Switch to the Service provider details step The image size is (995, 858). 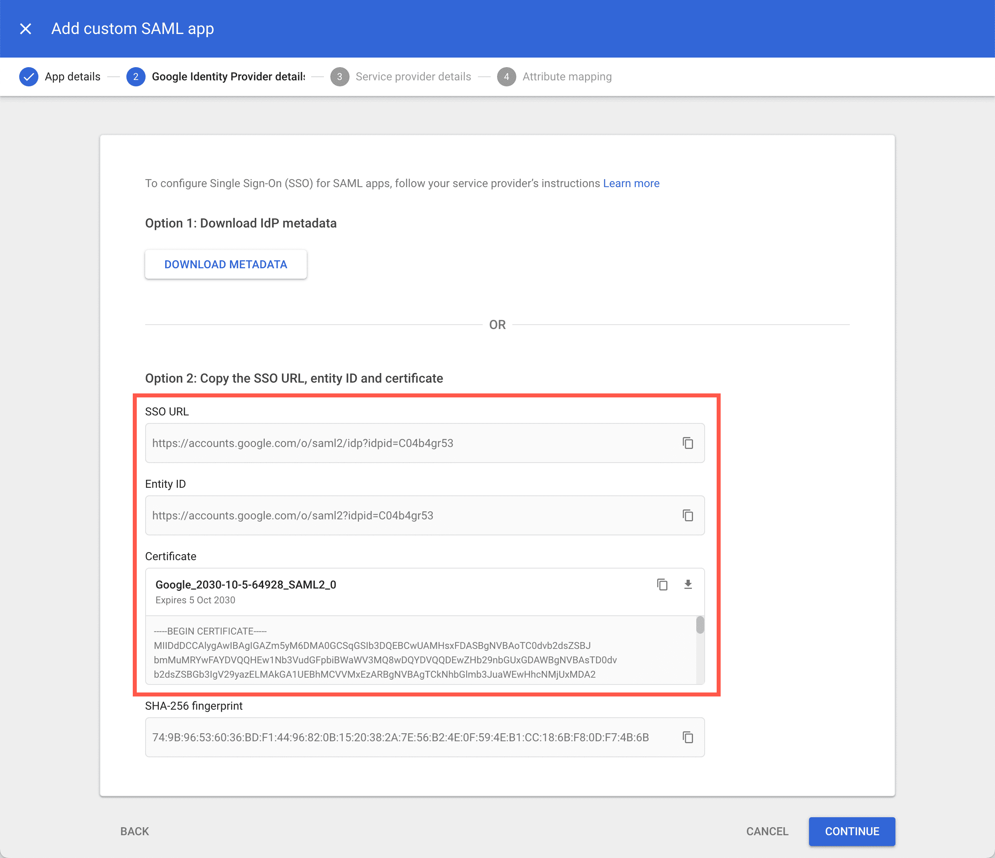point(413,76)
